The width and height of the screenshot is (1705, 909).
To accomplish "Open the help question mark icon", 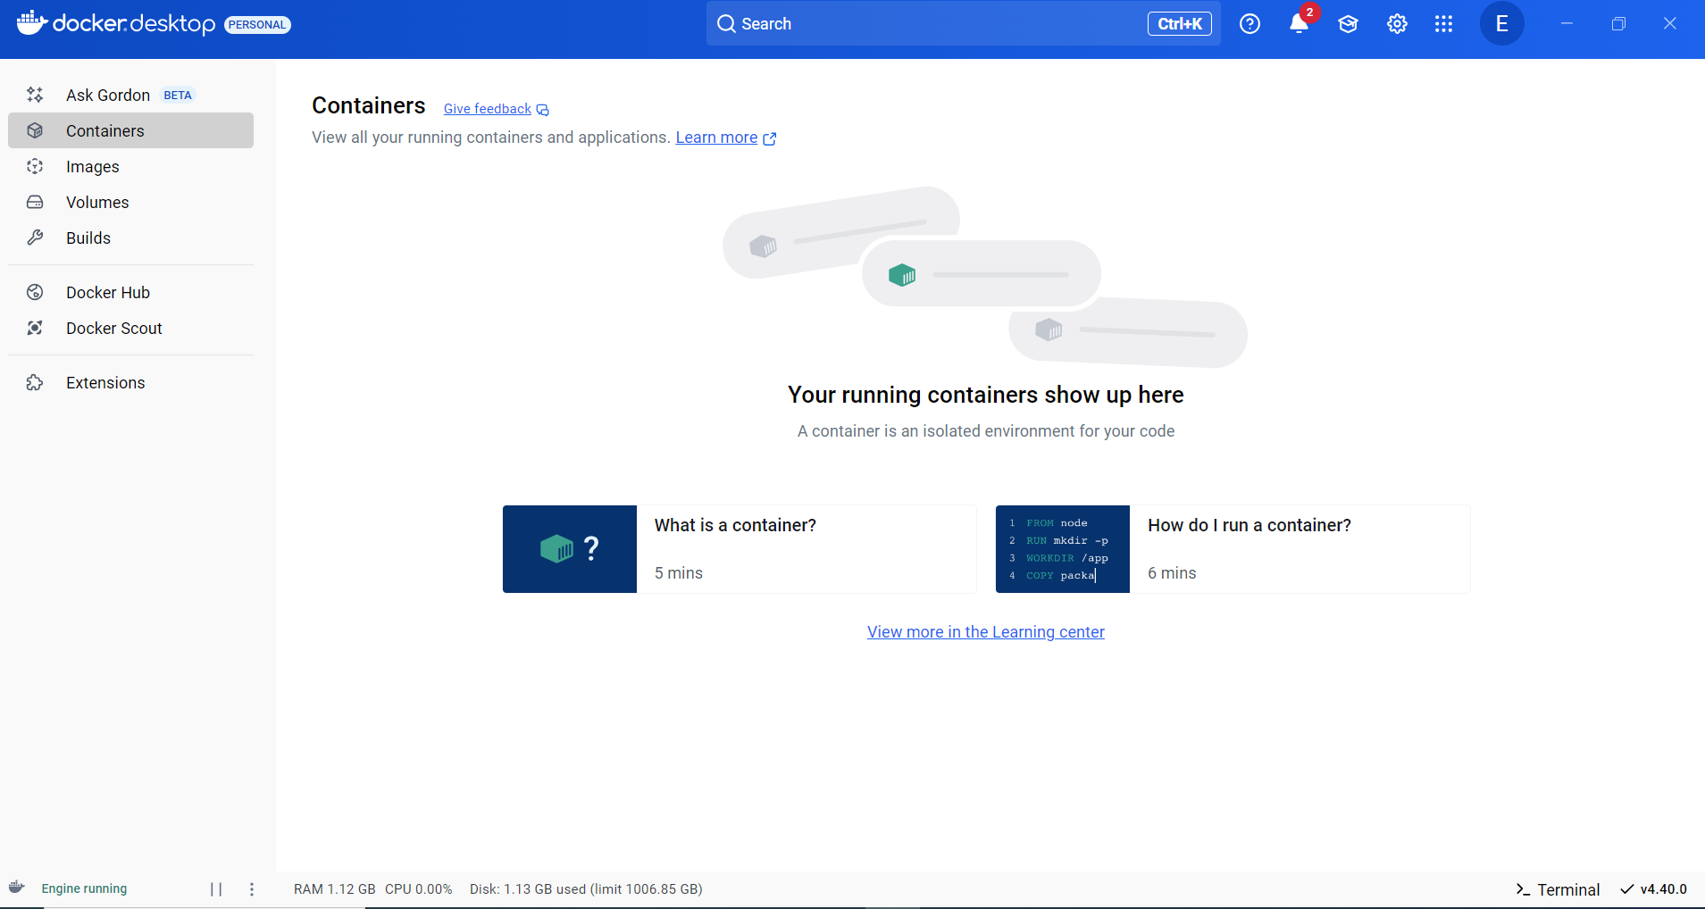I will click(1249, 24).
